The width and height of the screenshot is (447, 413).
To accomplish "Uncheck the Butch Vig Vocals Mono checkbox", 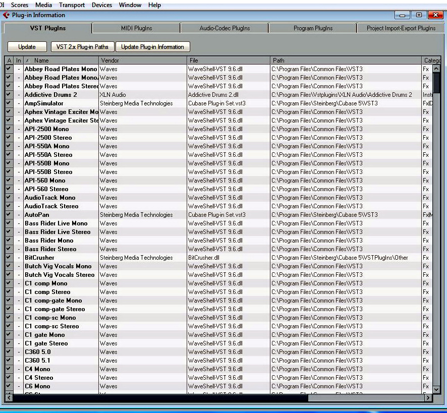I will click(x=9, y=266).
